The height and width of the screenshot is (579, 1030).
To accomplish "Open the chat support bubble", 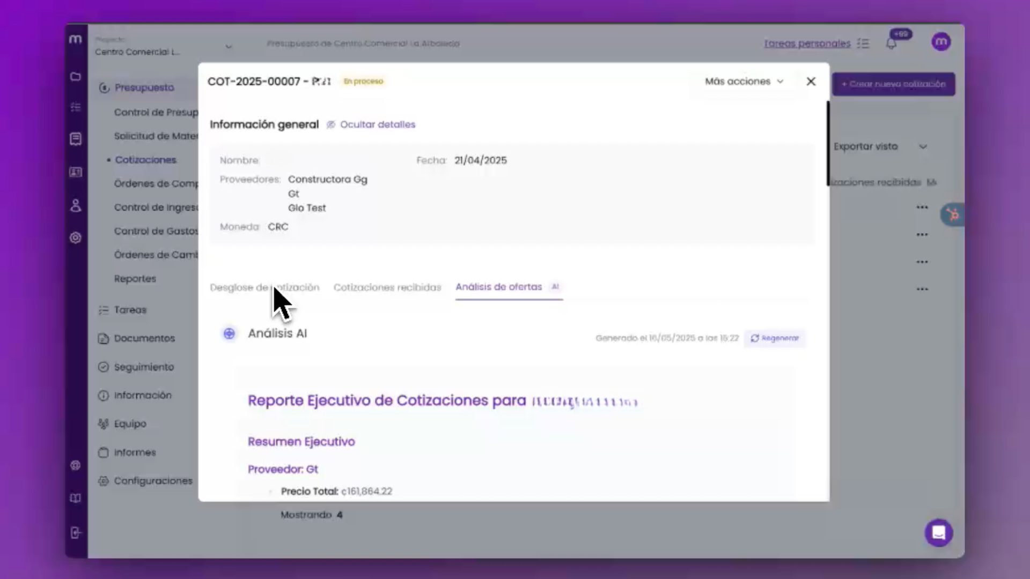I will pyautogui.click(x=939, y=533).
